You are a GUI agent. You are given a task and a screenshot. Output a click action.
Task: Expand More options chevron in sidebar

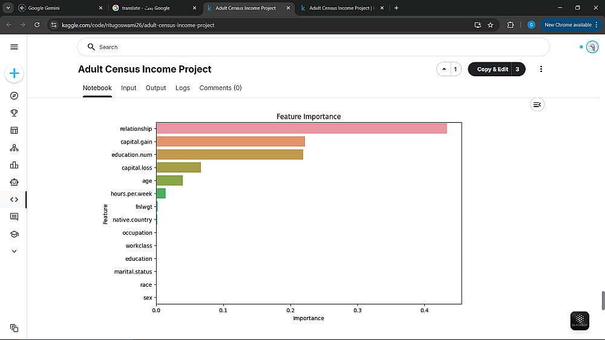pos(15,251)
